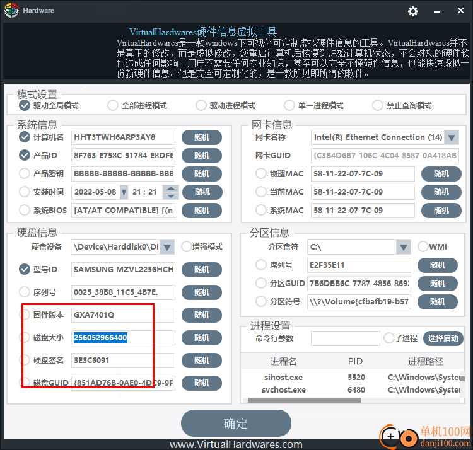This screenshot has height=450, width=473.
Task: Randomize the 硬盘签名 value
Action: (202, 360)
